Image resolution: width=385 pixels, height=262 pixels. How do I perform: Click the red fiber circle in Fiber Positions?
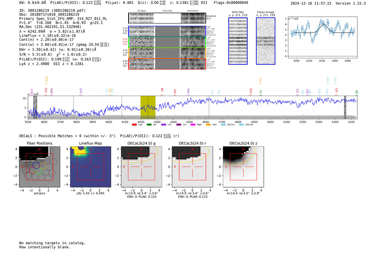(x=32, y=170)
